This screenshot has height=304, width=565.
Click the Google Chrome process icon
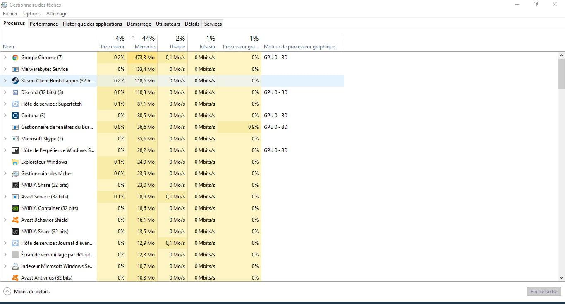pyautogui.click(x=15, y=58)
